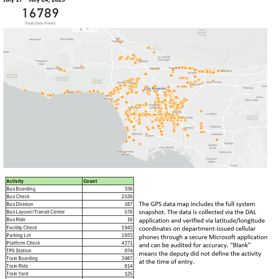Click the Long Beach label on the map
The height and width of the screenshot is (279, 277).
tap(166, 147)
